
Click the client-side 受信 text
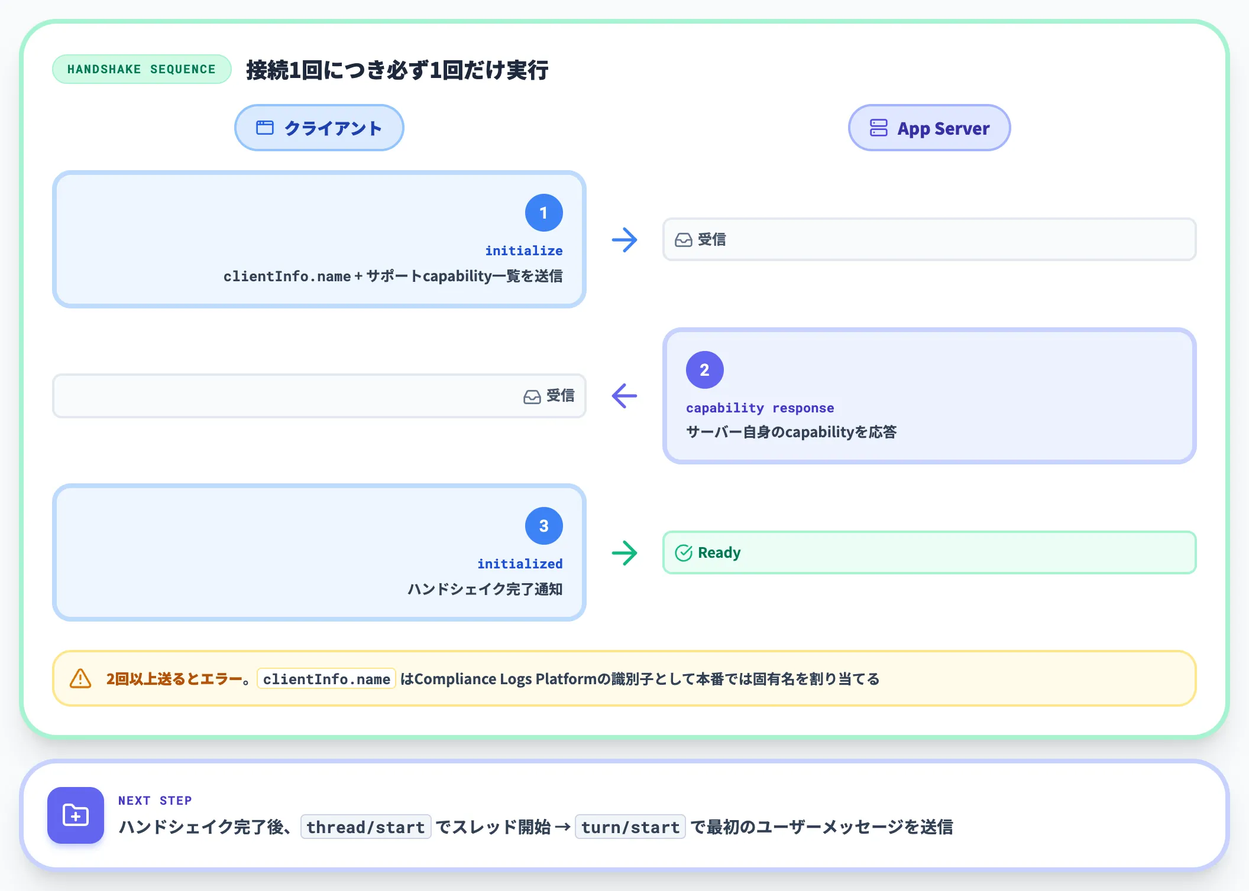tap(560, 395)
